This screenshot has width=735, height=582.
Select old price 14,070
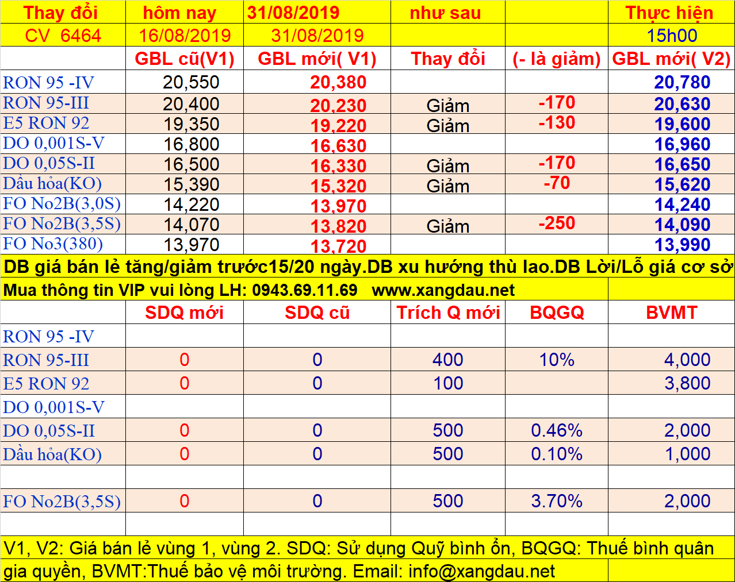(x=191, y=225)
